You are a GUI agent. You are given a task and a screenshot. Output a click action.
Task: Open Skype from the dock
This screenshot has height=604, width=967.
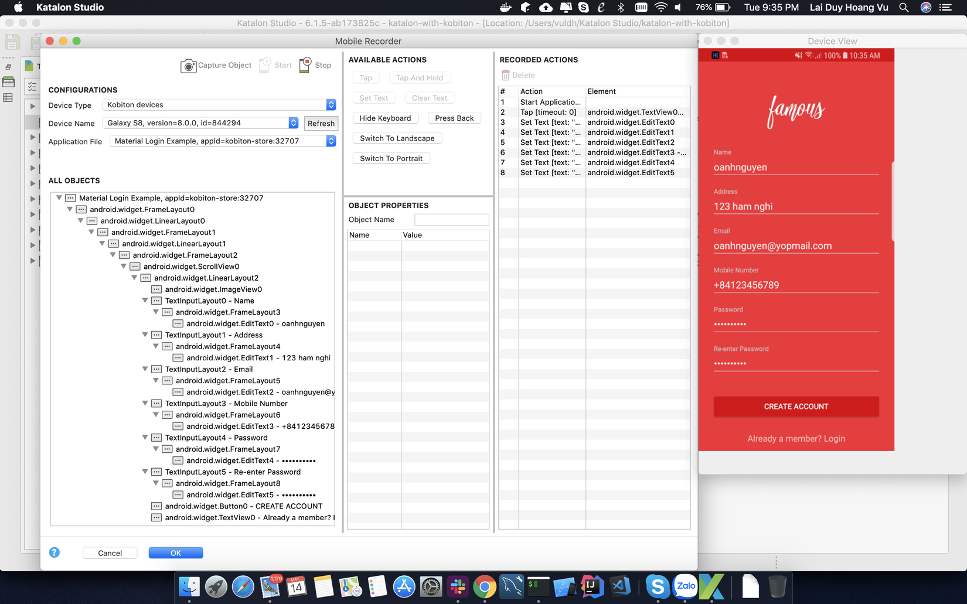pos(658,586)
